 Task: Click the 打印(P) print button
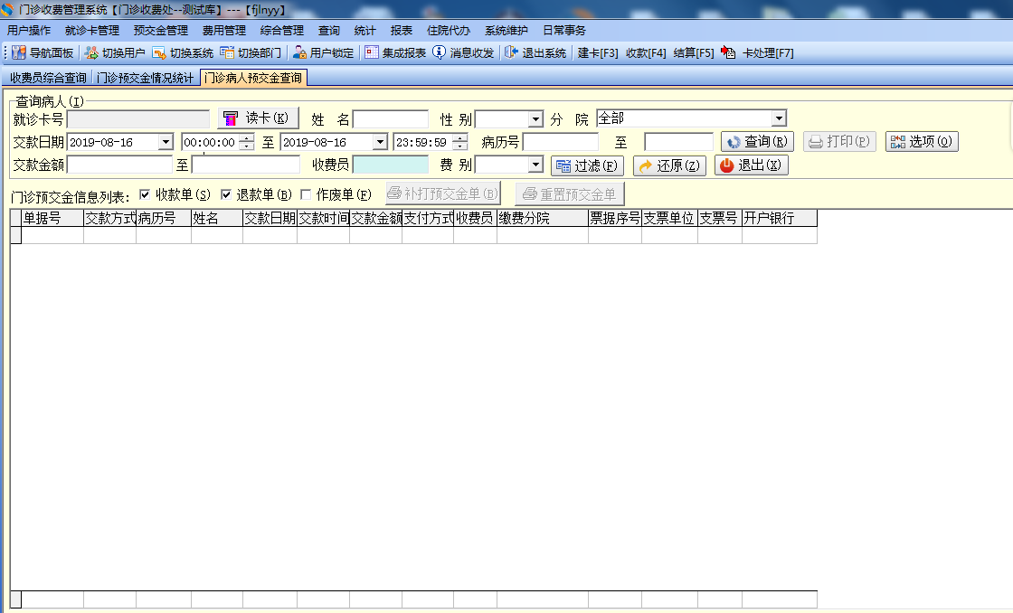tap(839, 141)
